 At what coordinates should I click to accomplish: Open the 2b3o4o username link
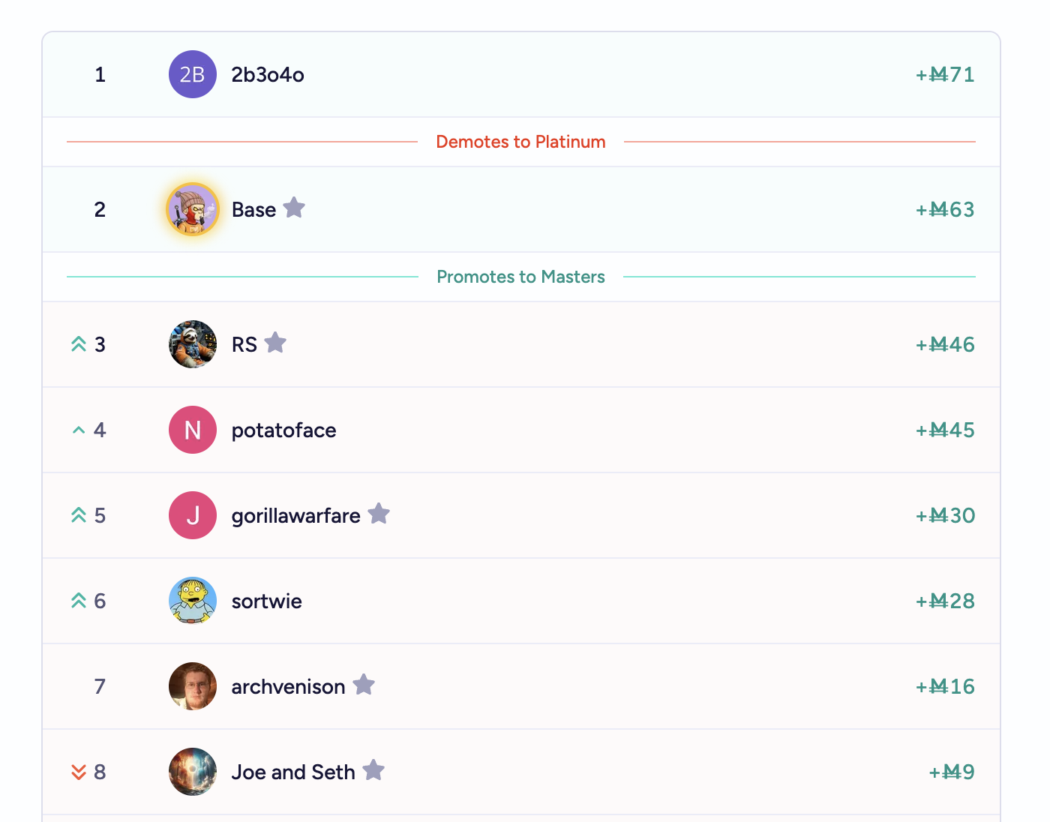[x=268, y=75]
